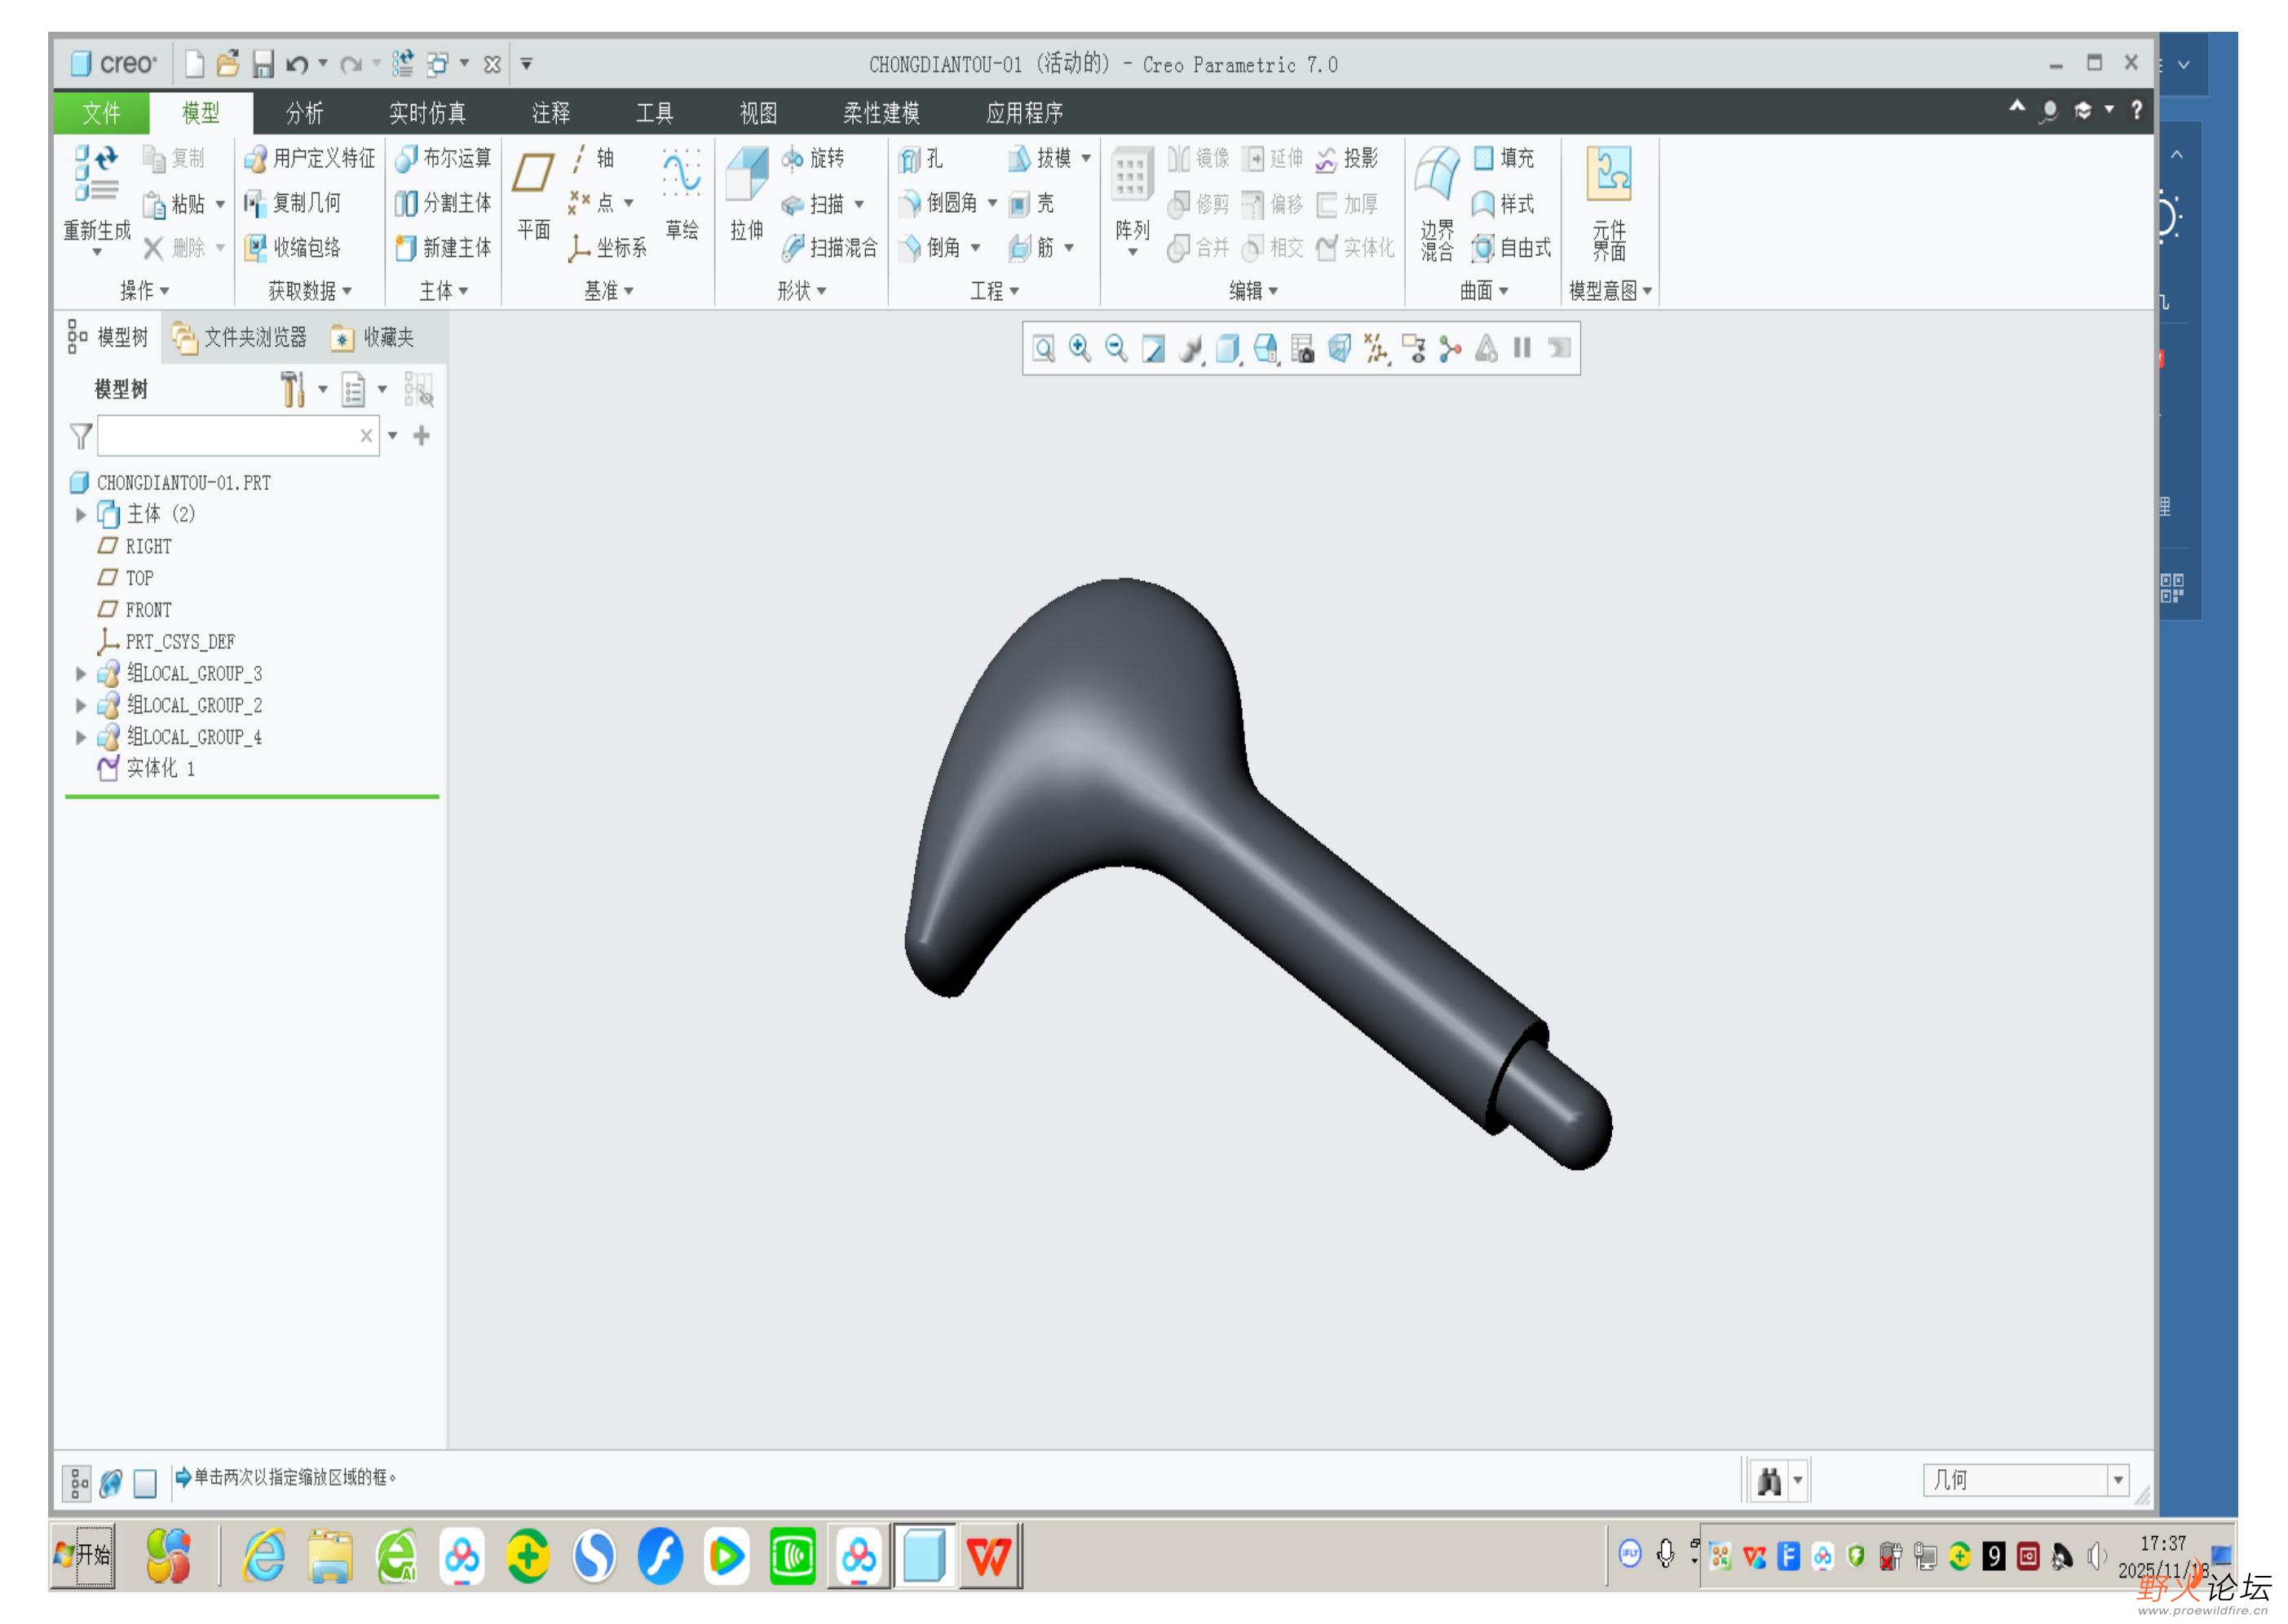Click the Zoom In icon in graphics toolbar
Screen dimensions: 2288x1624
[x=1080, y=348]
